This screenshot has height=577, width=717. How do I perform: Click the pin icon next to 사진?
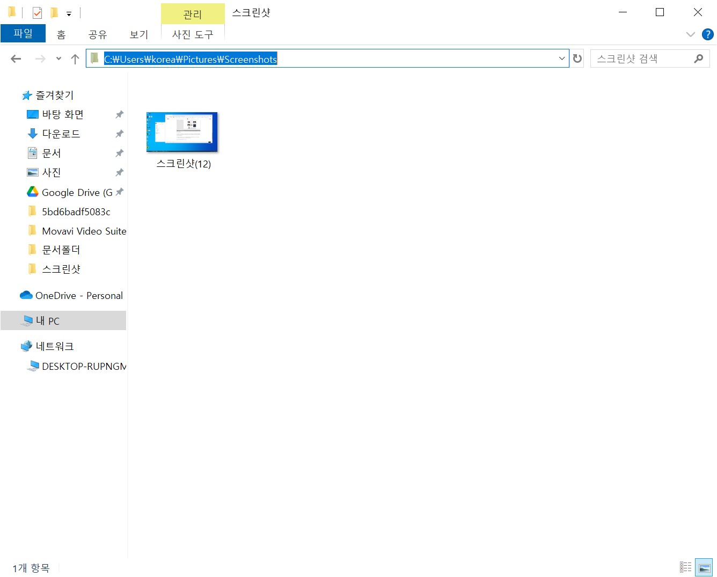tap(119, 172)
